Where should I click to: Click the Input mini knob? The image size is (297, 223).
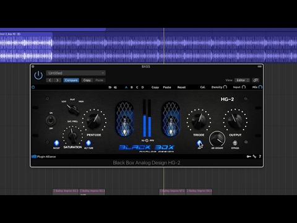pos(244,87)
